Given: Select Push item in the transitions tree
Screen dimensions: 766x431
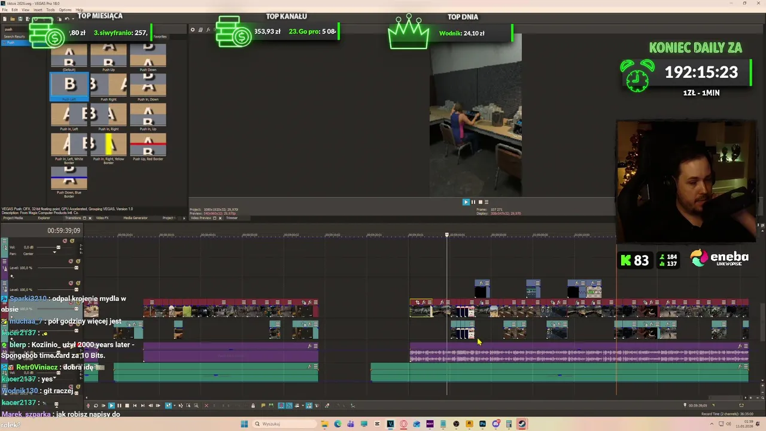Looking at the screenshot, I should 10,43.
